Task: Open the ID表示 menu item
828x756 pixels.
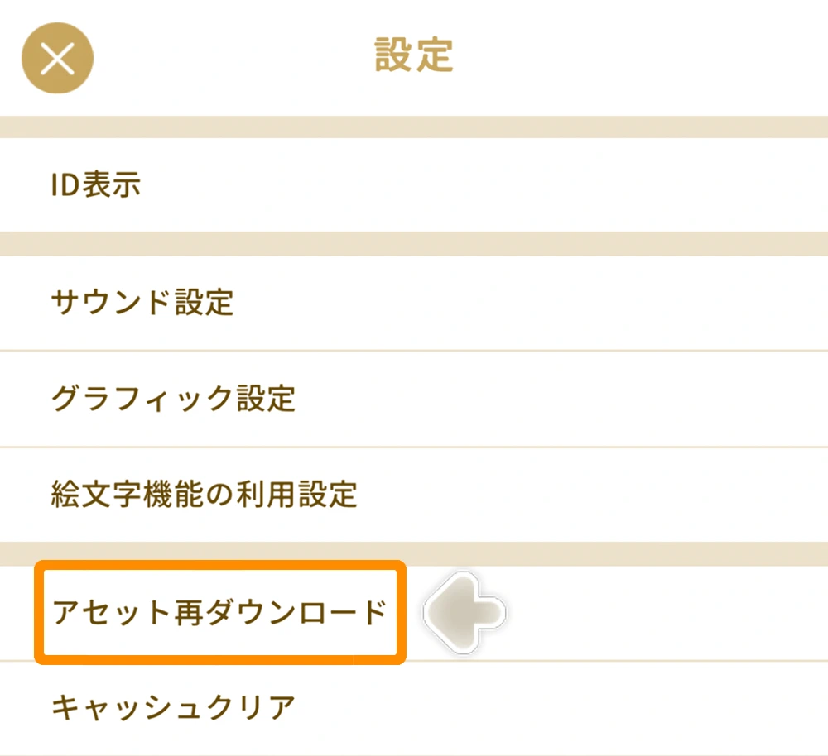Action: coord(414,184)
